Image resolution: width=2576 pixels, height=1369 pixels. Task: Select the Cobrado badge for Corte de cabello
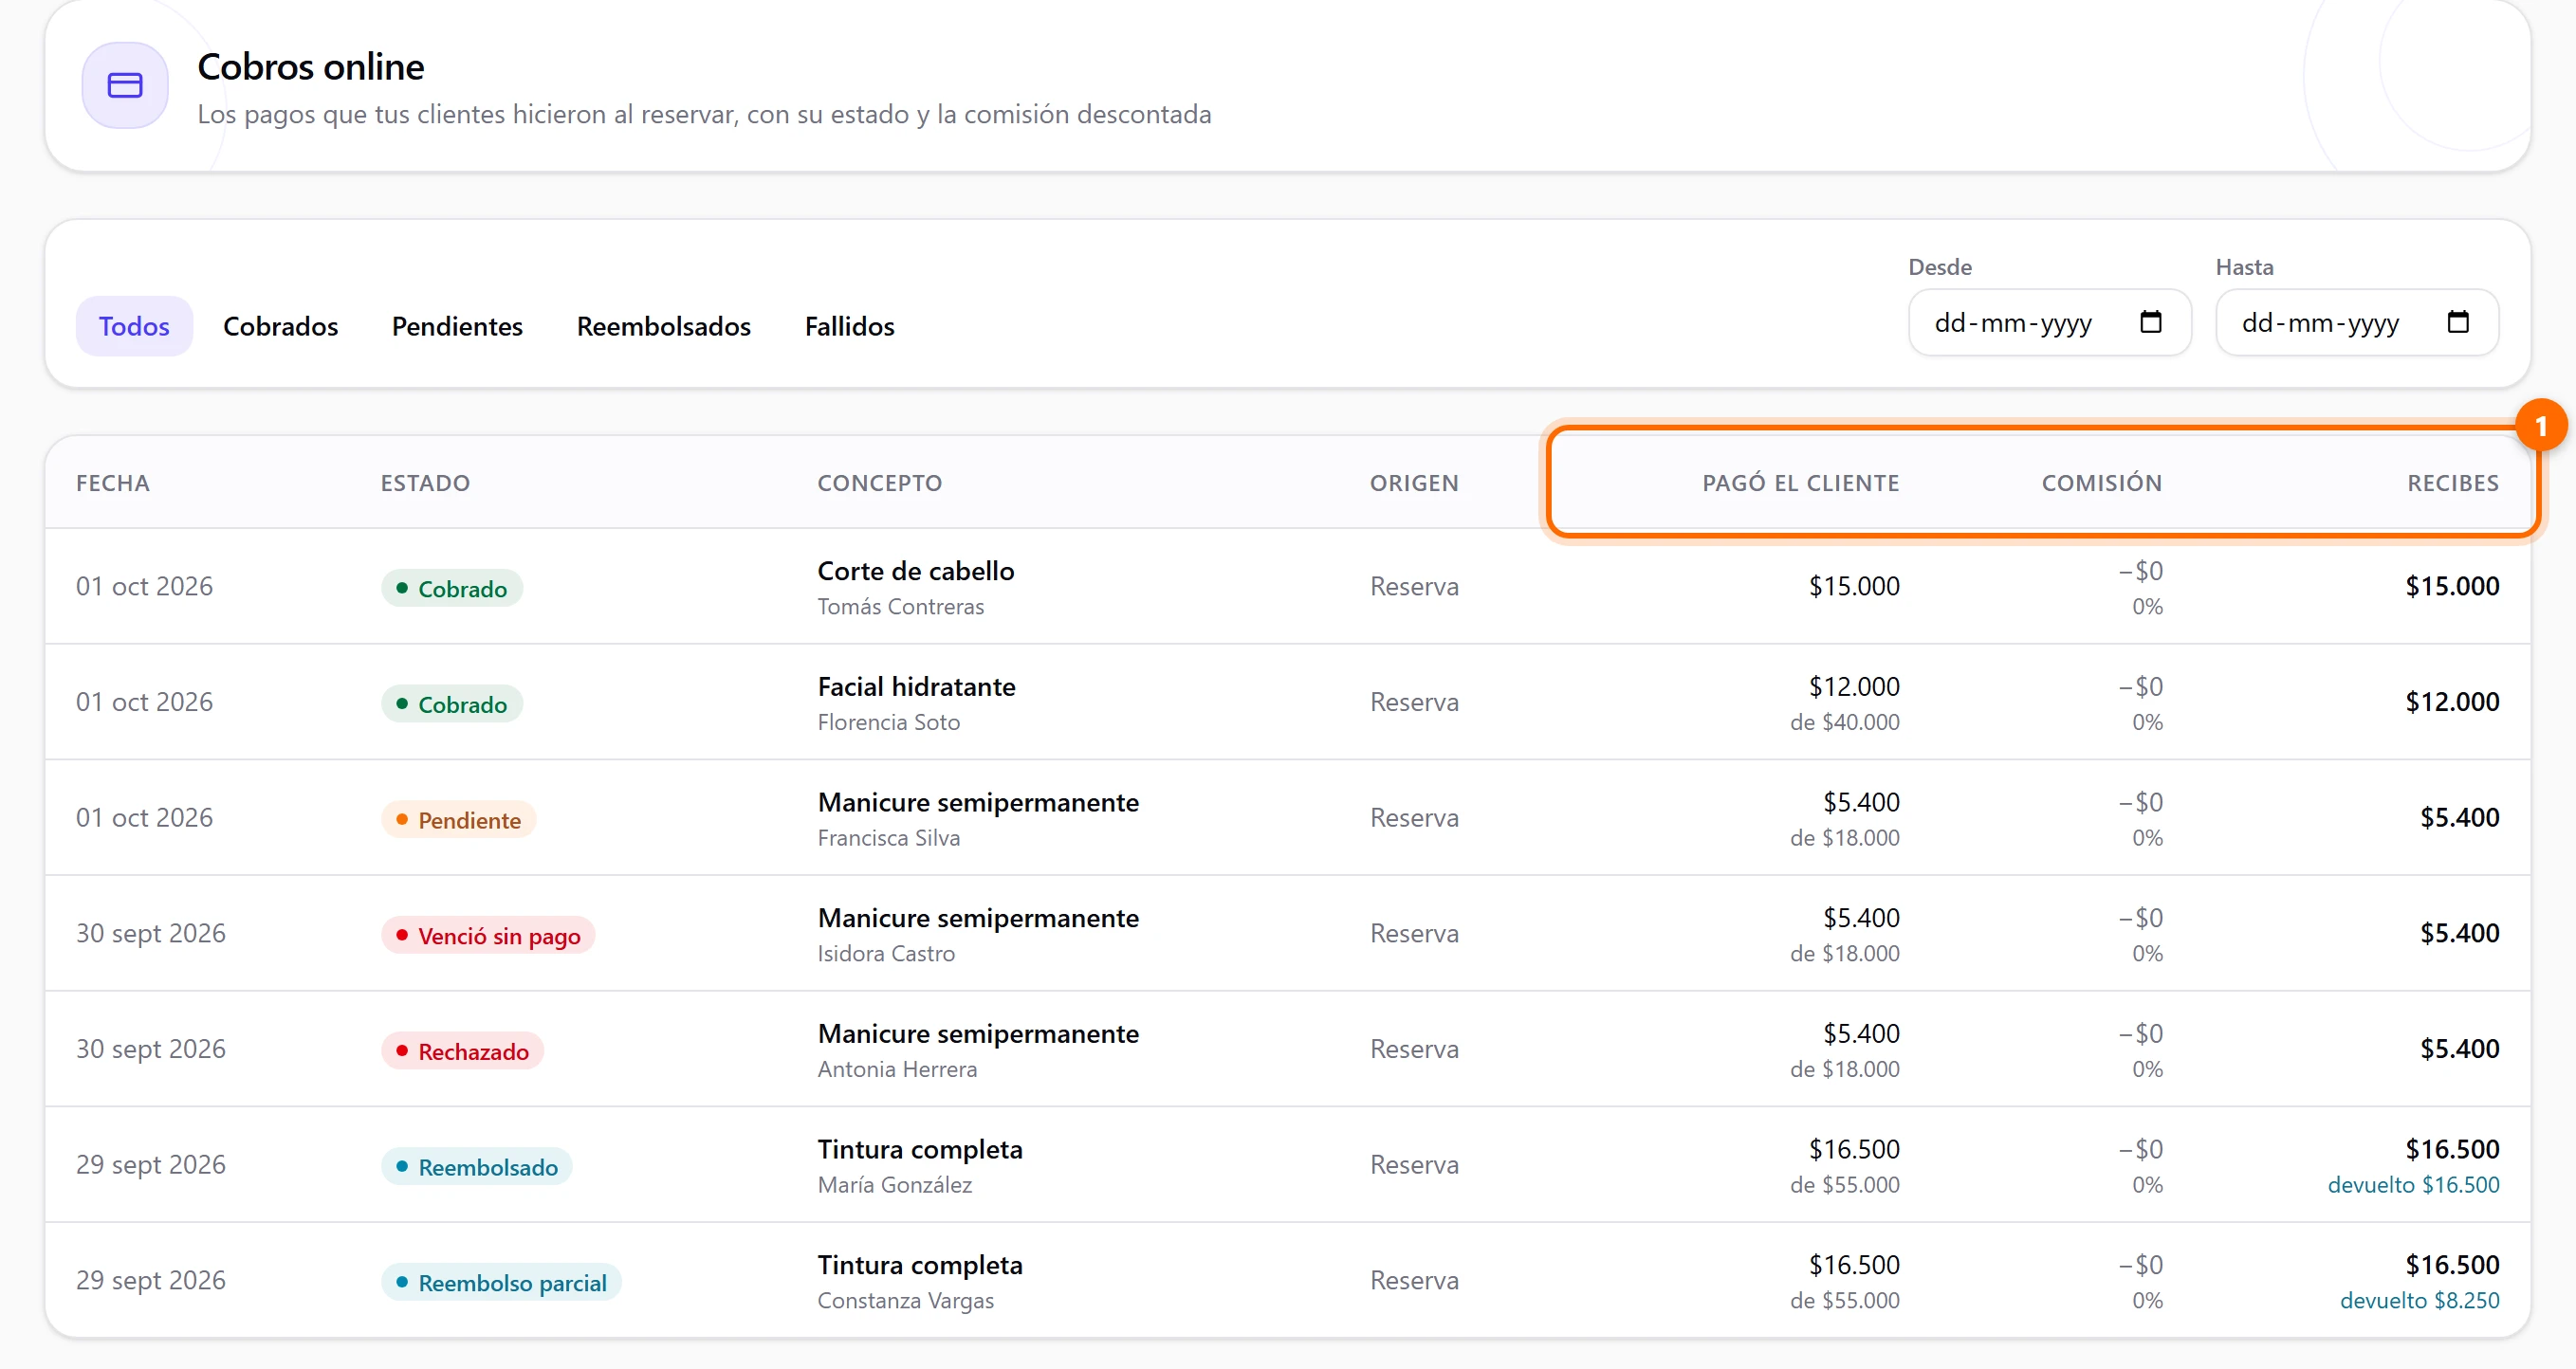(452, 589)
